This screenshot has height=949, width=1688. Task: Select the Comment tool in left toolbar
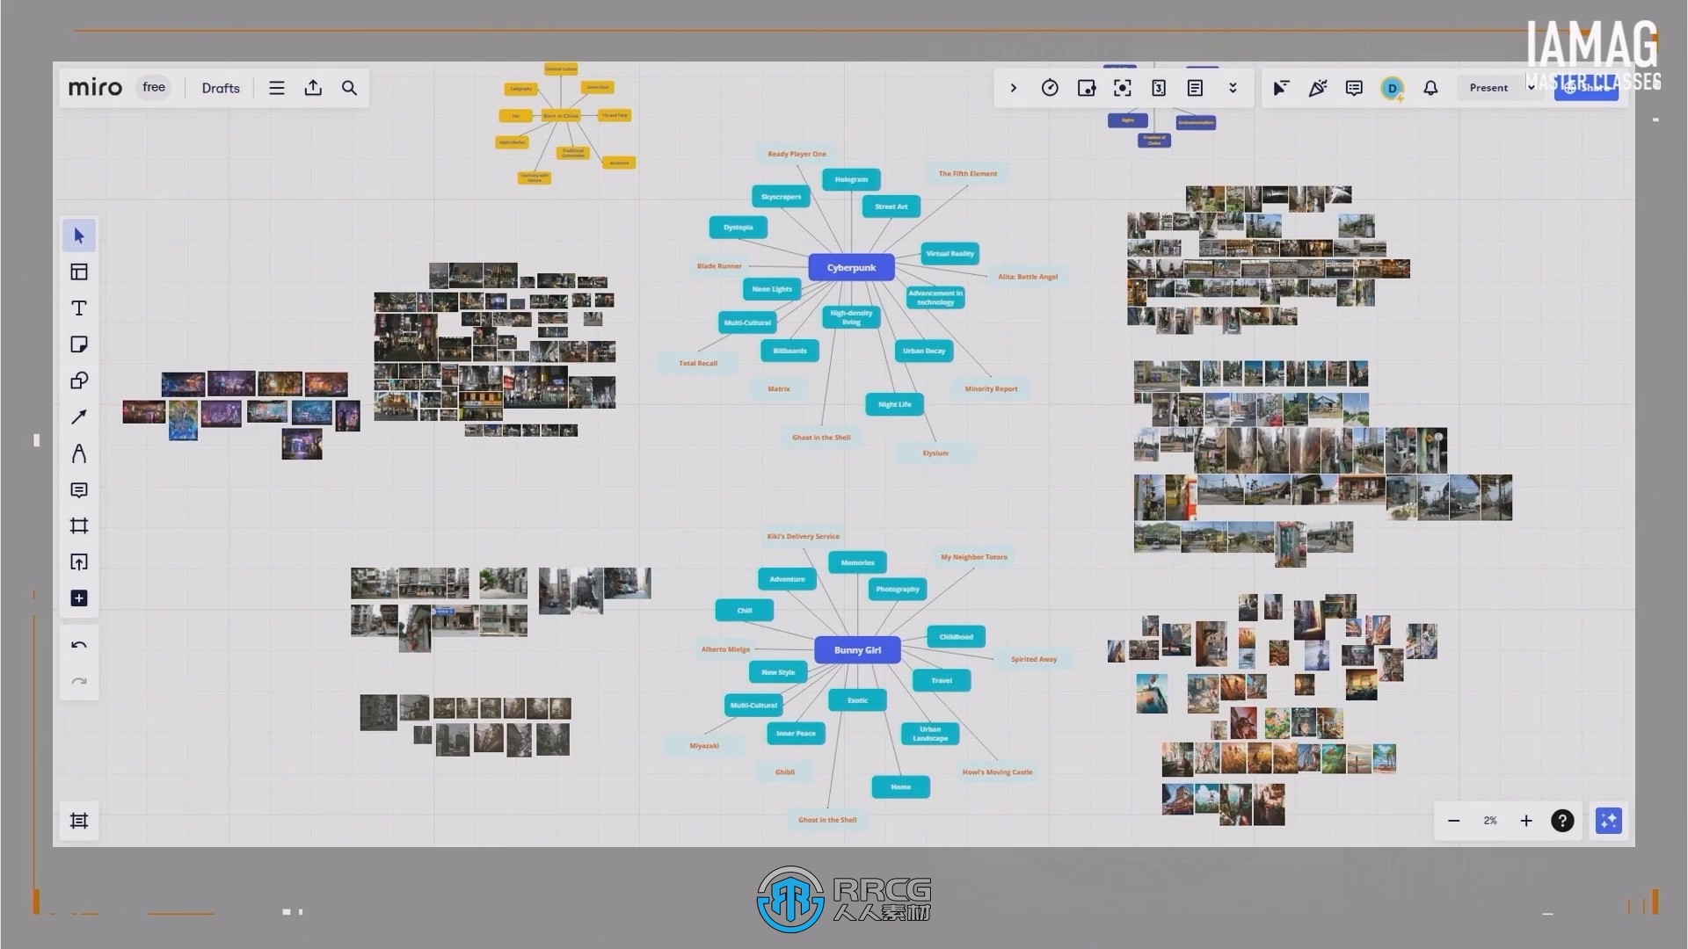pos(79,489)
